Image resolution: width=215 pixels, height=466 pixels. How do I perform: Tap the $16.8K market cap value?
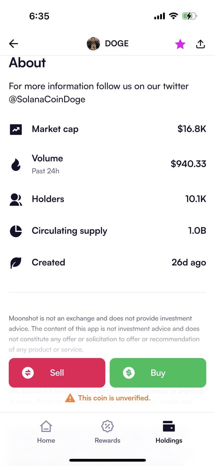pyautogui.click(x=191, y=129)
